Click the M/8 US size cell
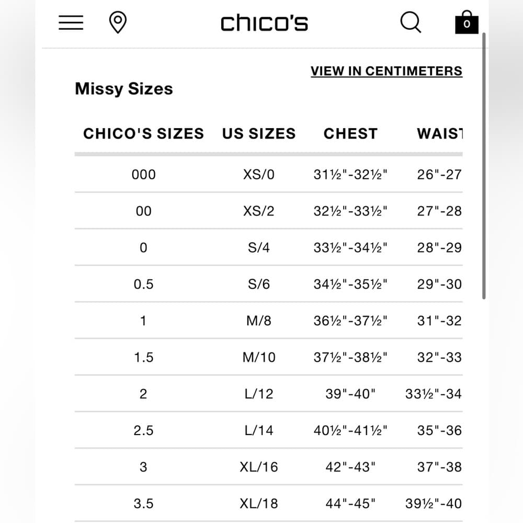Viewport: 523px width, 523px height. click(x=259, y=321)
